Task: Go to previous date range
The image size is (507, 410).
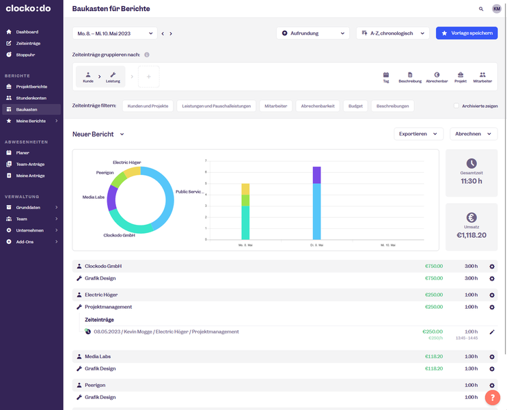Action: tap(163, 33)
